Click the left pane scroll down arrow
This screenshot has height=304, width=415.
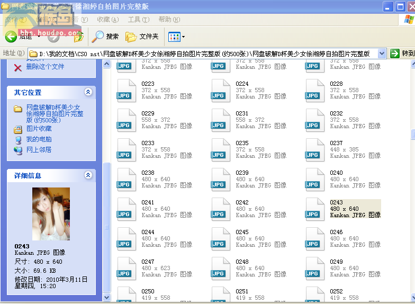click(107, 297)
